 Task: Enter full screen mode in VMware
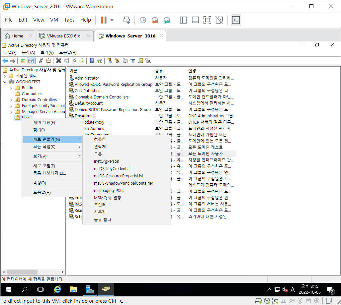pyautogui.click(x=207, y=20)
